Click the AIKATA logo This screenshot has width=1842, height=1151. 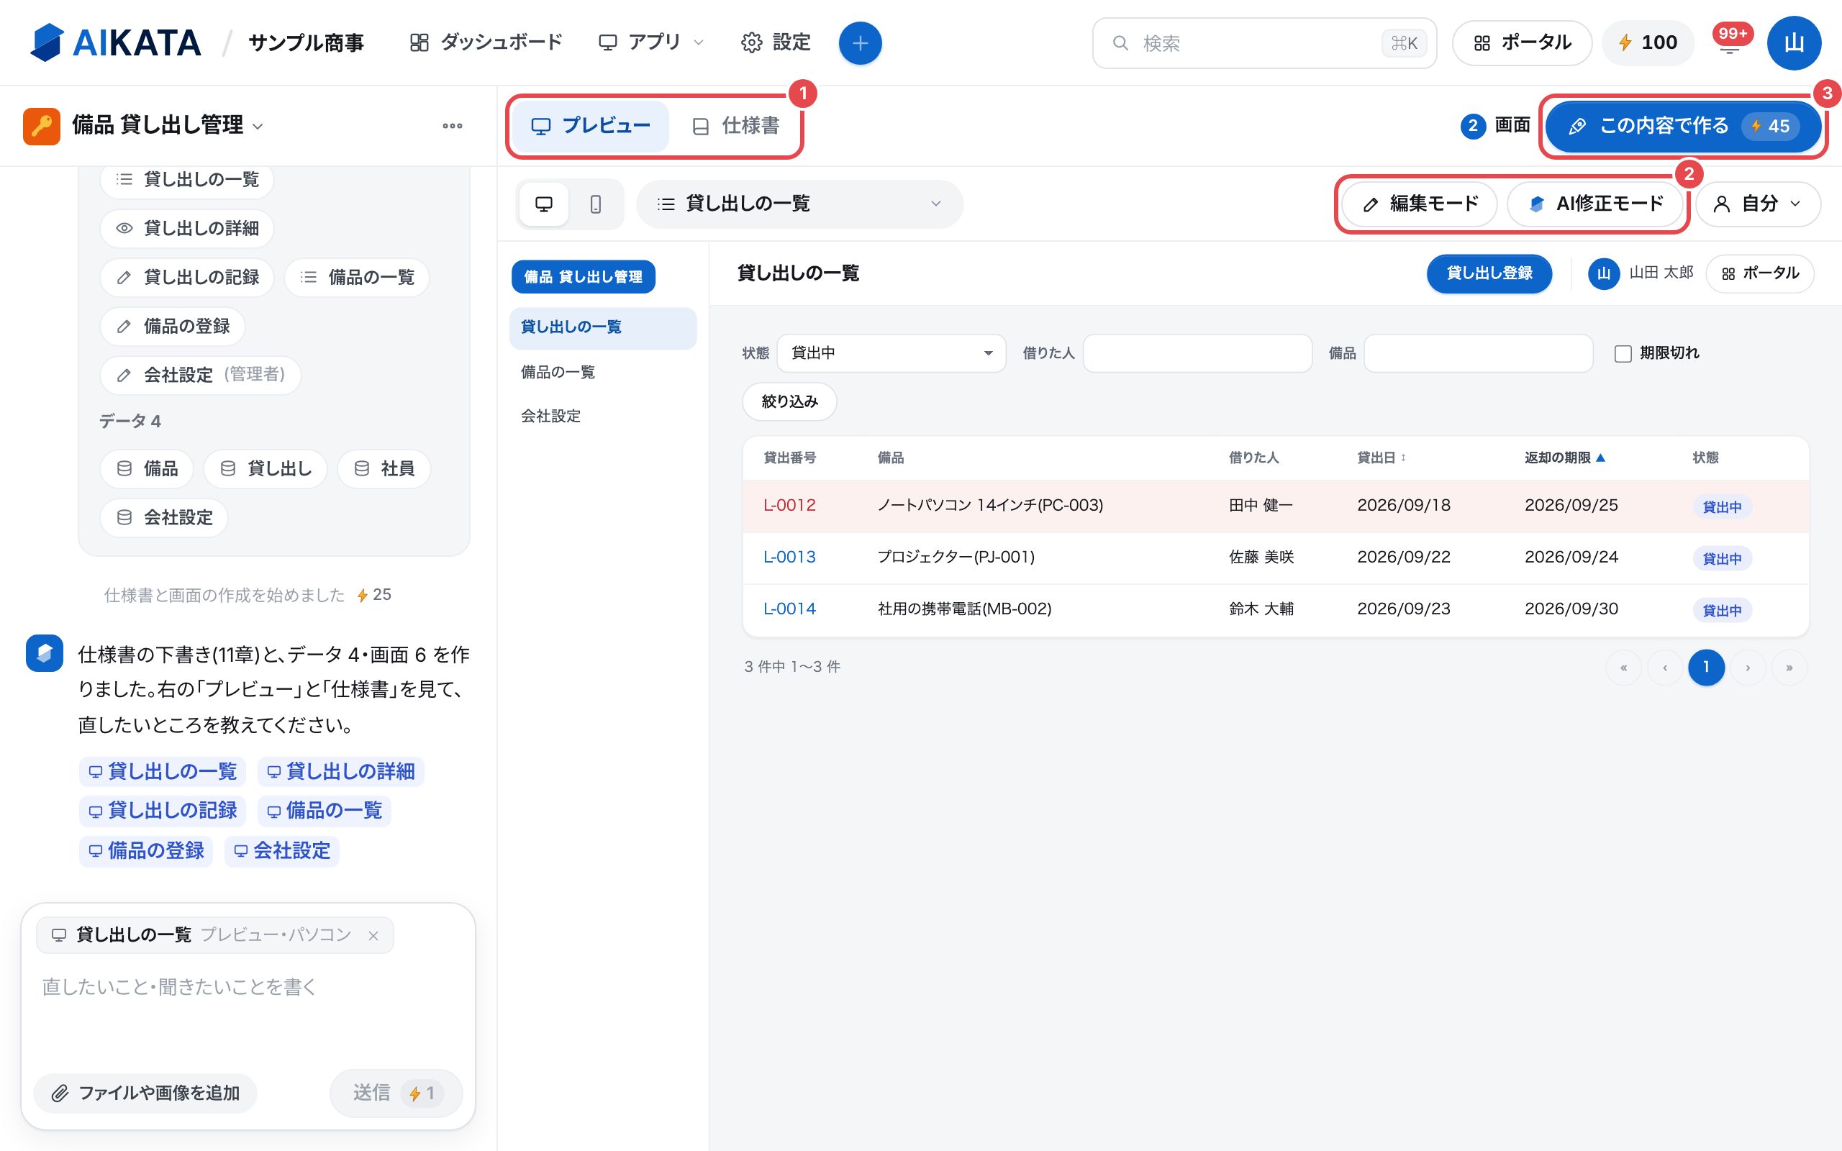pos(116,42)
